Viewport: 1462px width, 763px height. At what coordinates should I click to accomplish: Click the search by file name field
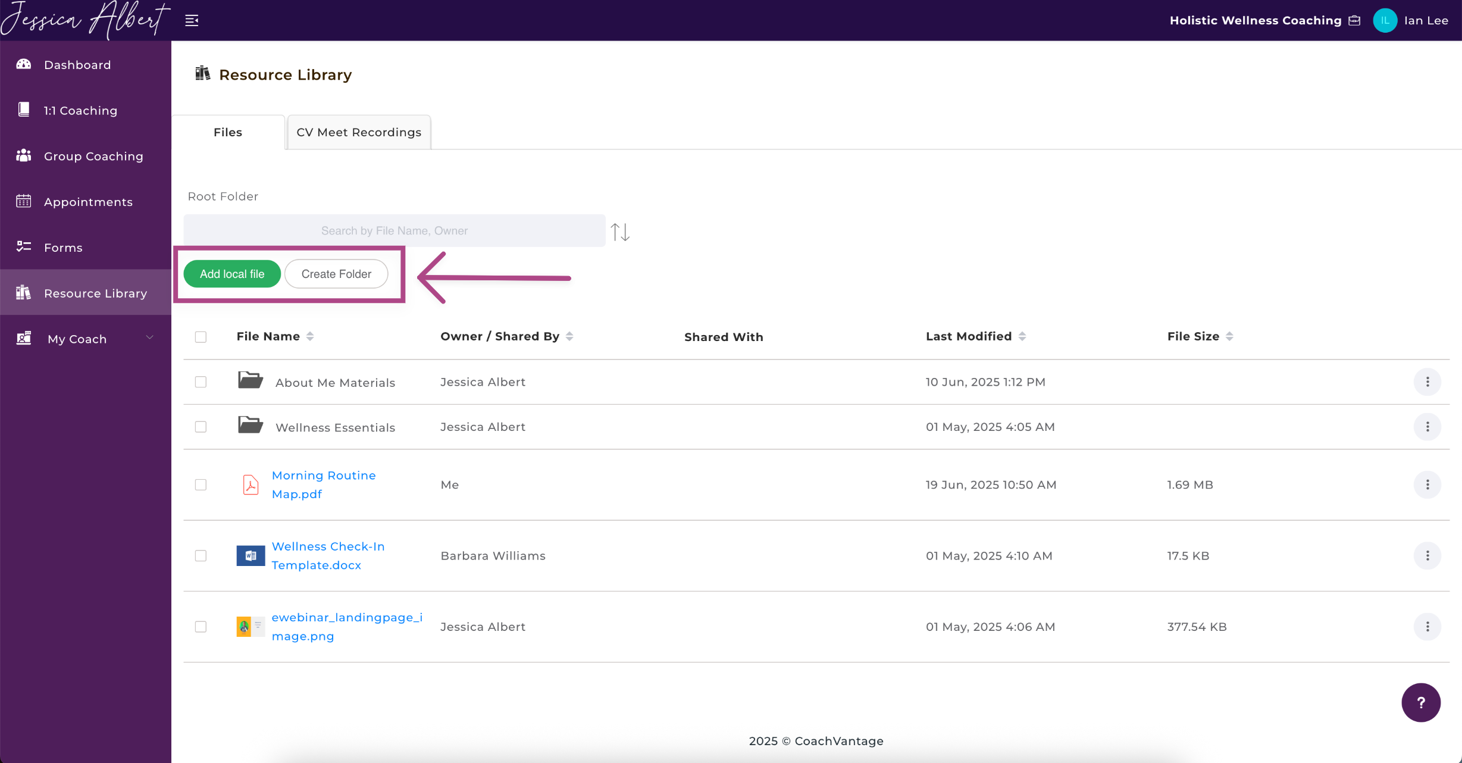[x=395, y=230]
